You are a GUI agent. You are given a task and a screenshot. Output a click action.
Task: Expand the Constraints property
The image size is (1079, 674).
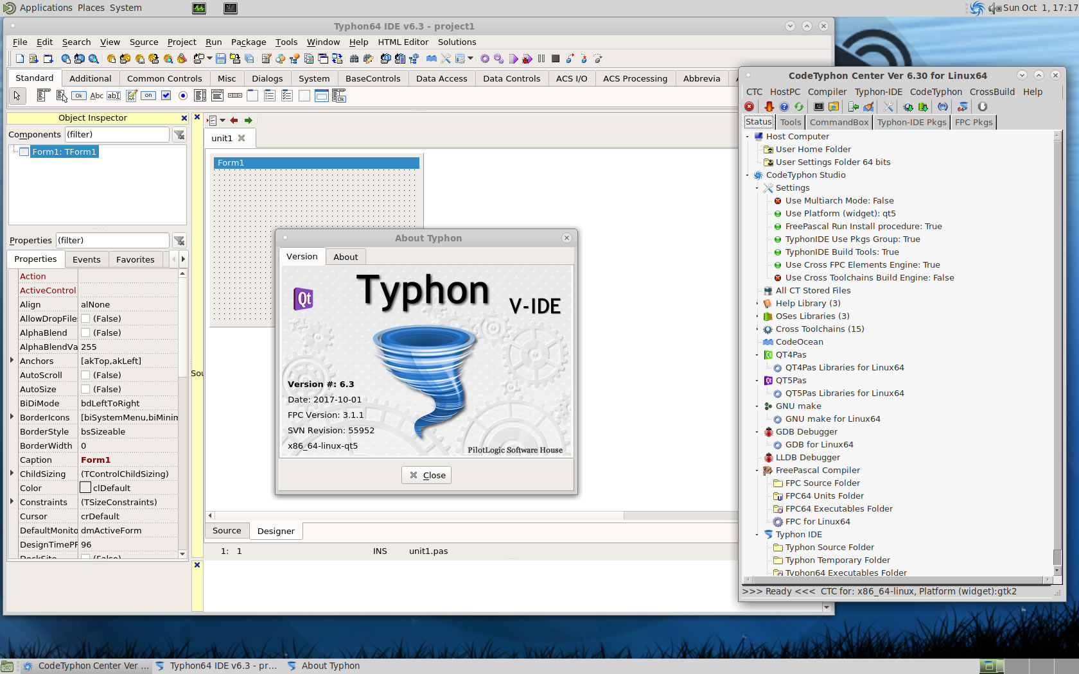12,501
